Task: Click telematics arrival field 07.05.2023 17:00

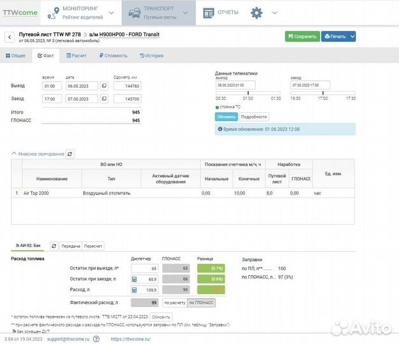Action: coord(311,85)
